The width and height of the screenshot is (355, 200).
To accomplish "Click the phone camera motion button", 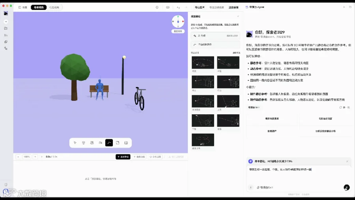I will coord(155,157).
